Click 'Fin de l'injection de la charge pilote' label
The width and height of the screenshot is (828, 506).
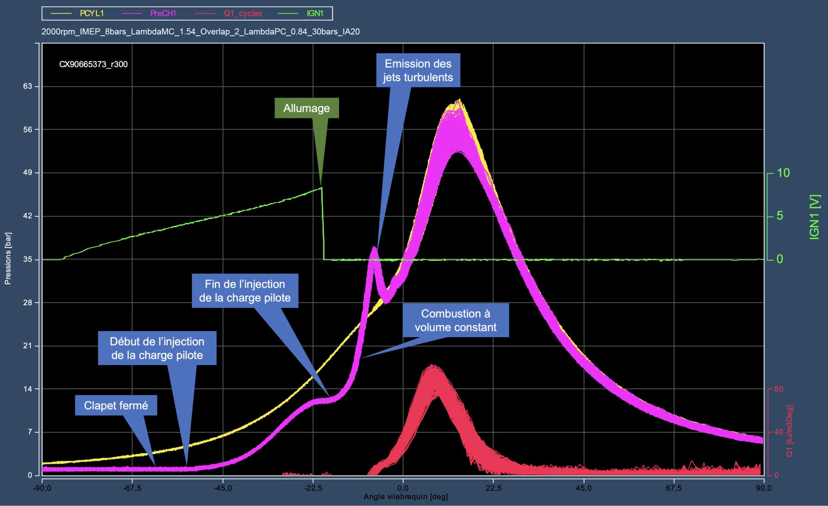[x=245, y=290]
